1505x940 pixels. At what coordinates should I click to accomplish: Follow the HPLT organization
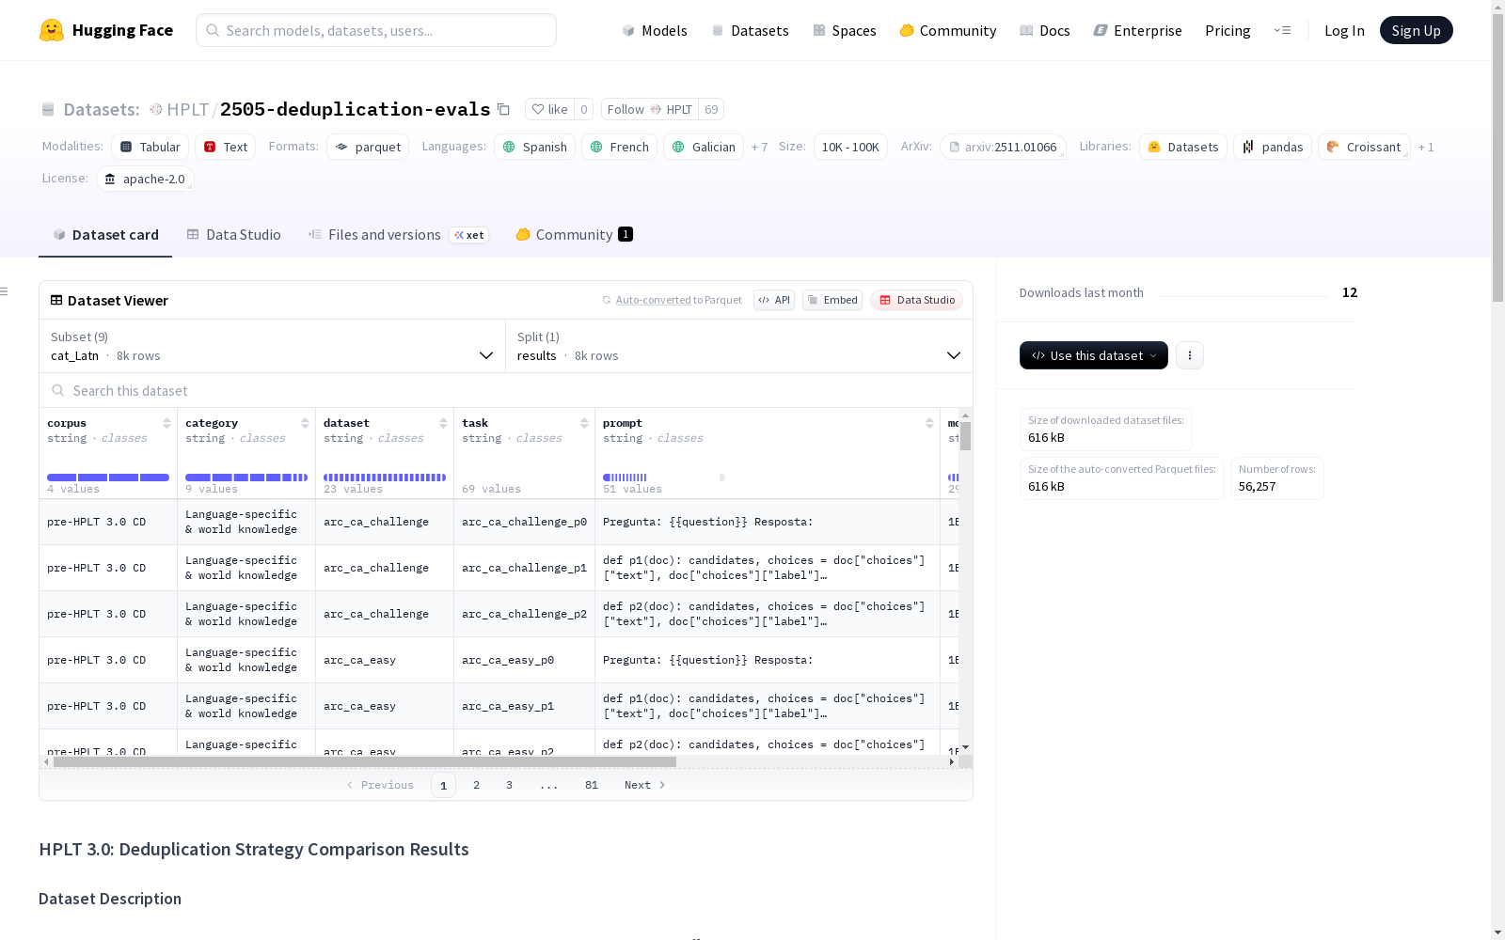point(650,109)
